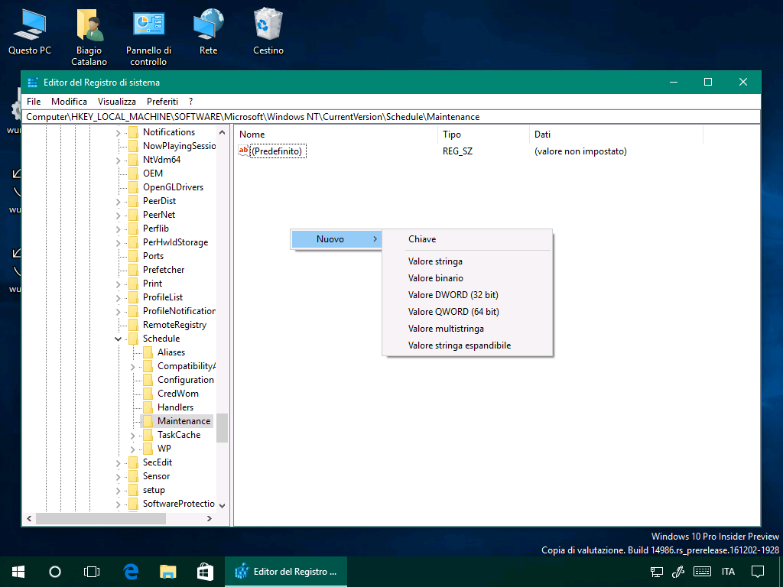783x587 pixels.
Task: Select the (Predefinito) value name
Action: pos(277,151)
